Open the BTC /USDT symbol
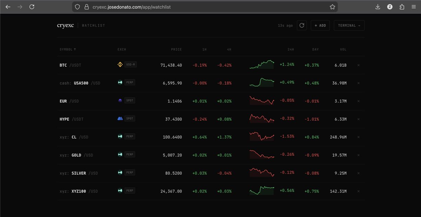 (x=70, y=65)
